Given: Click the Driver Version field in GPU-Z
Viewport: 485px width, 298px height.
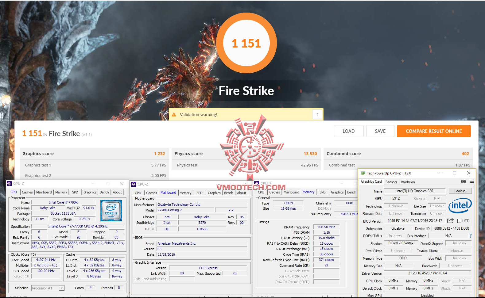Looking at the screenshot, I should pos(427,273).
